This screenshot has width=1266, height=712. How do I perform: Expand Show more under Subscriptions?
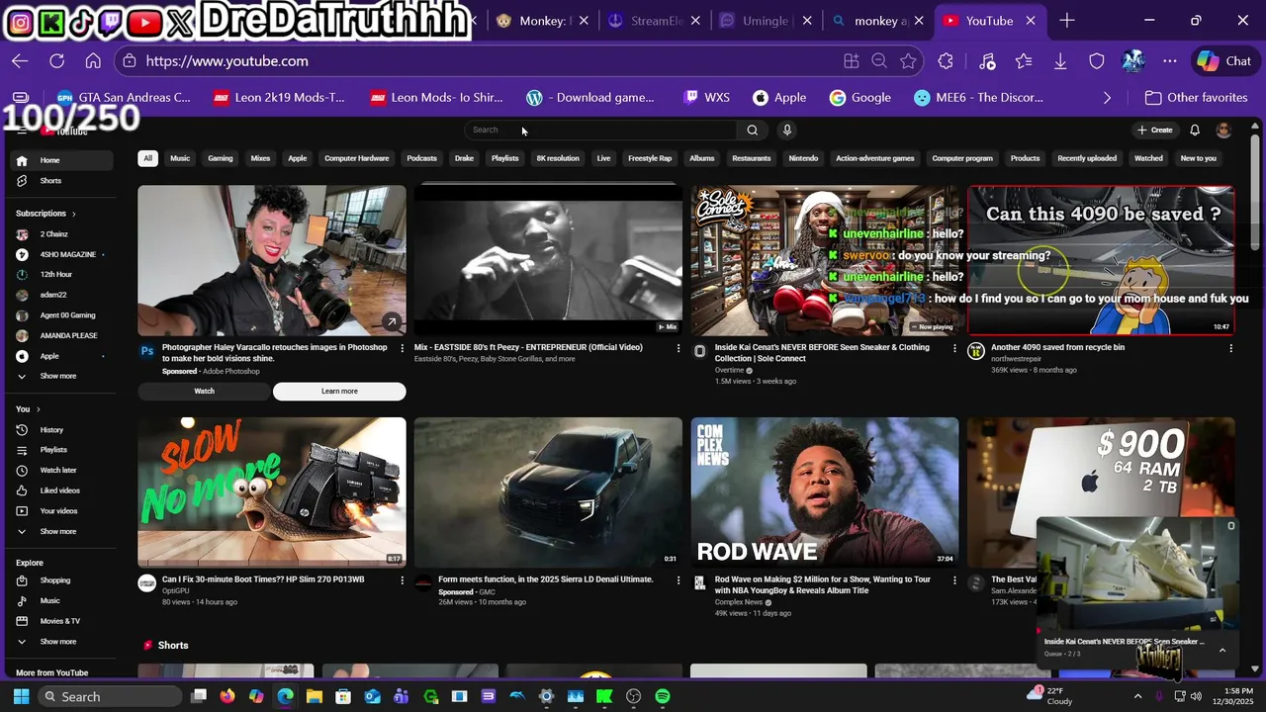pos(61,376)
